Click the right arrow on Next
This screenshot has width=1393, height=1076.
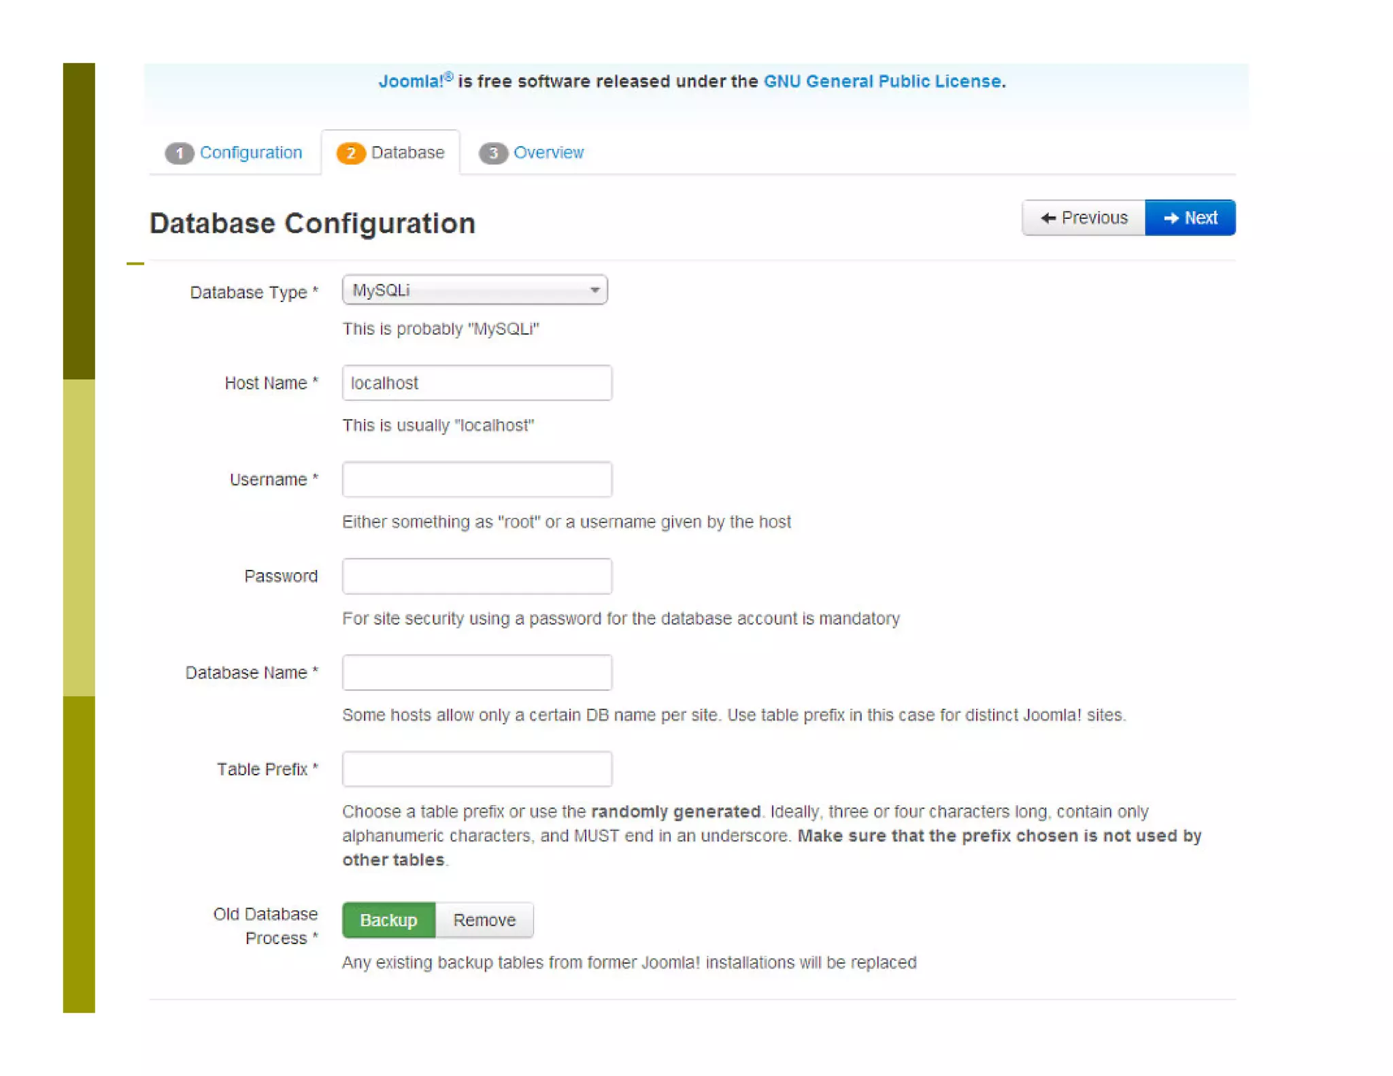(x=1171, y=218)
